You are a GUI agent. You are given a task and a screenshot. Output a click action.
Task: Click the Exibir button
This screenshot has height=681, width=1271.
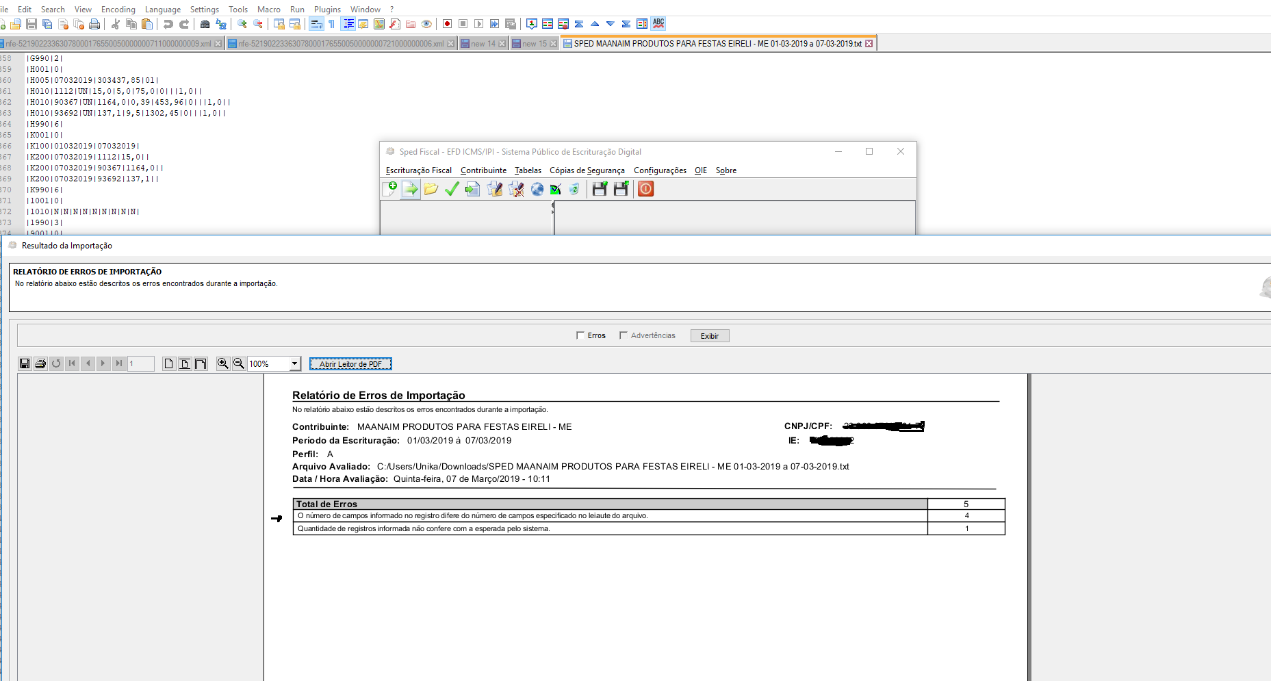click(x=710, y=336)
